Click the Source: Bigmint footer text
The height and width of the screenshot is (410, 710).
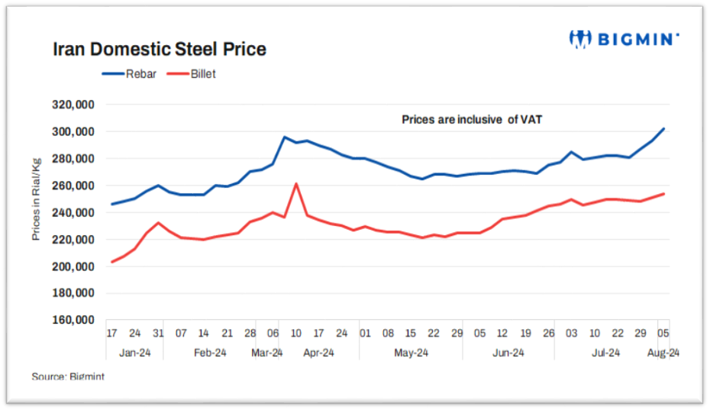point(68,376)
